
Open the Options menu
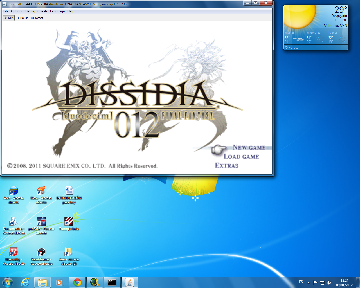coord(17,11)
